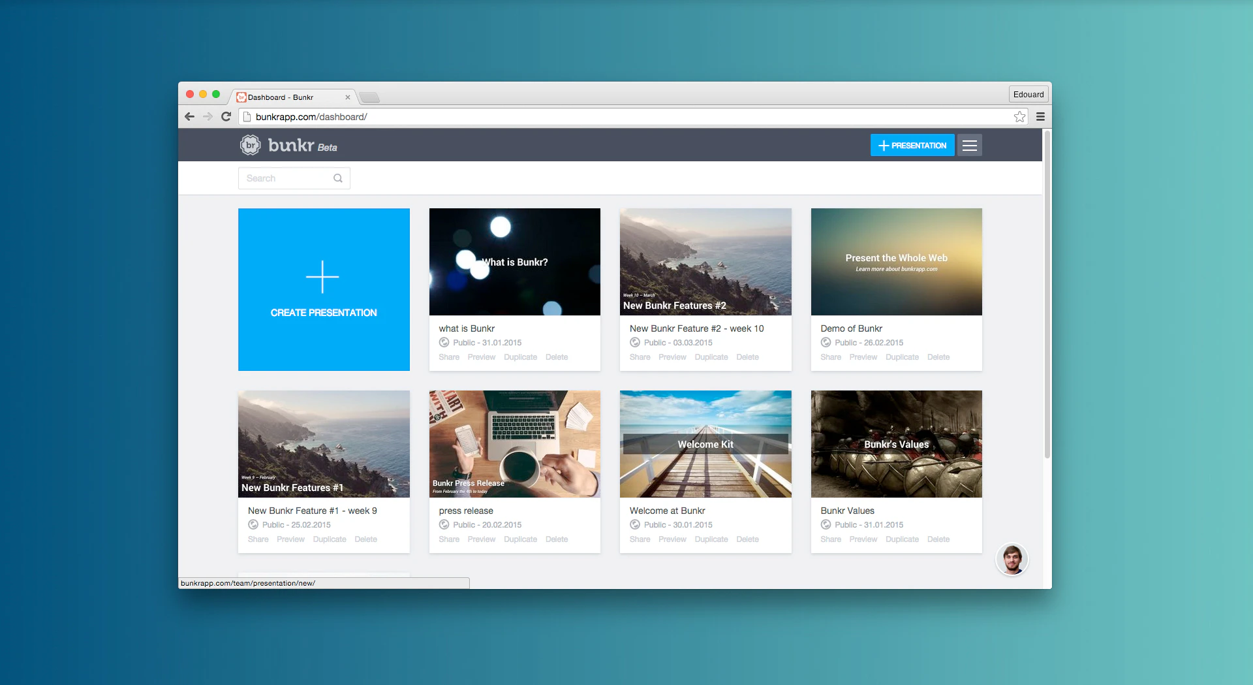1253x685 pixels.
Task: Open the Bunkr's Values thumbnail
Action: pyautogui.click(x=897, y=444)
